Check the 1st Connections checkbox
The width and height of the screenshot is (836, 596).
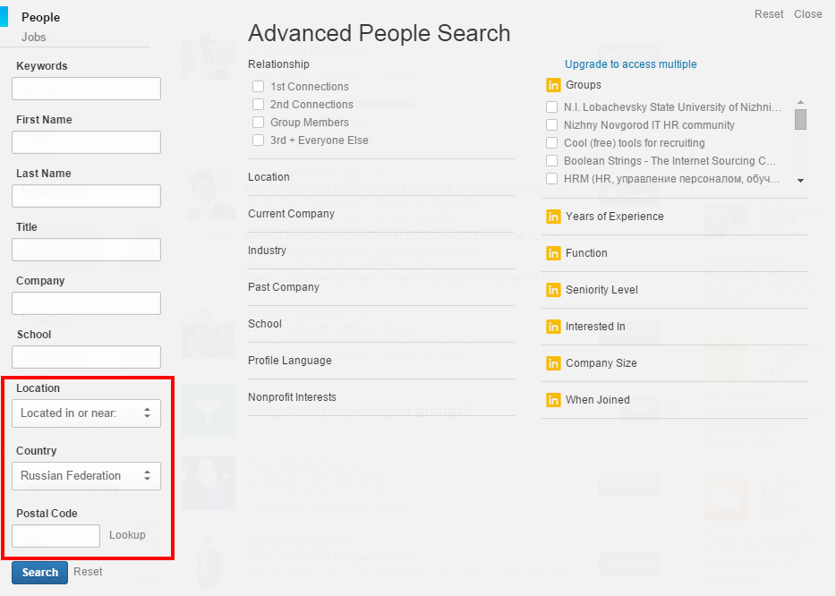(258, 87)
